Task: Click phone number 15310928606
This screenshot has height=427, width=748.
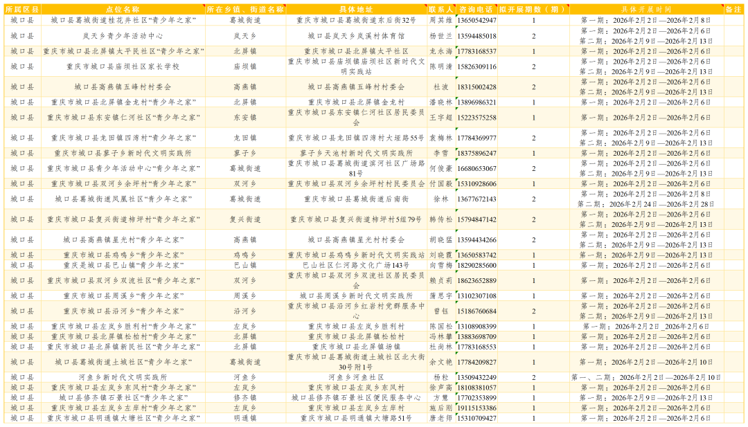Action: (477, 183)
